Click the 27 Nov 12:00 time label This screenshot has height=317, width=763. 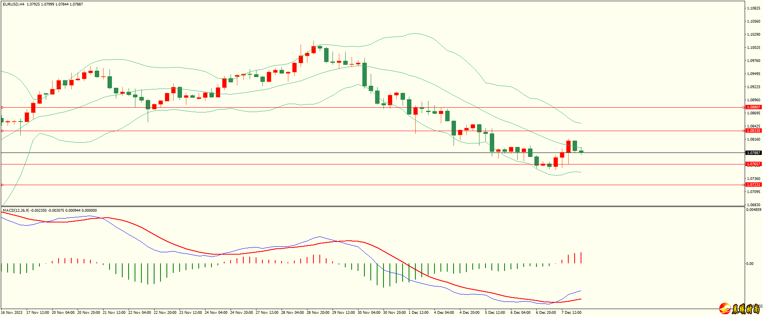[x=267, y=313]
